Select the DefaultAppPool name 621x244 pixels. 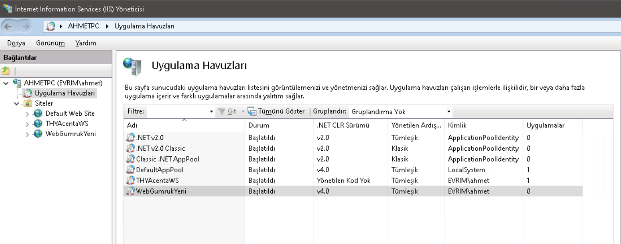click(159, 170)
